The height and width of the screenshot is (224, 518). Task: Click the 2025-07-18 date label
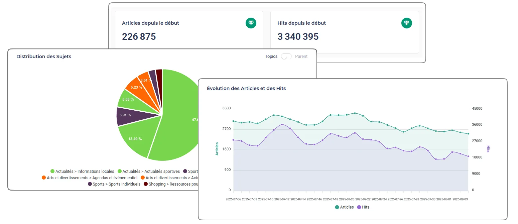tap(331, 199)
